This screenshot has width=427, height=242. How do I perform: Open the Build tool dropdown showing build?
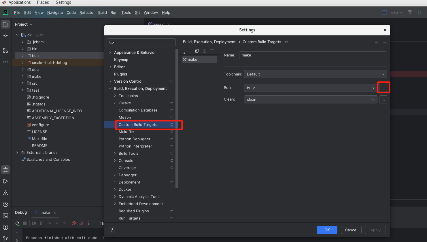[311, 88]
